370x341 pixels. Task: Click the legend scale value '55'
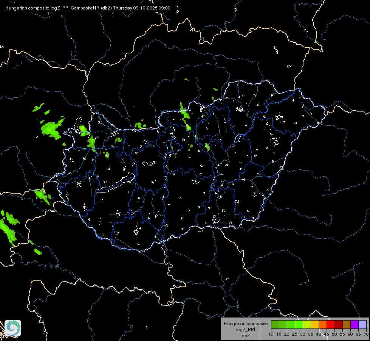tap(342, 334)
